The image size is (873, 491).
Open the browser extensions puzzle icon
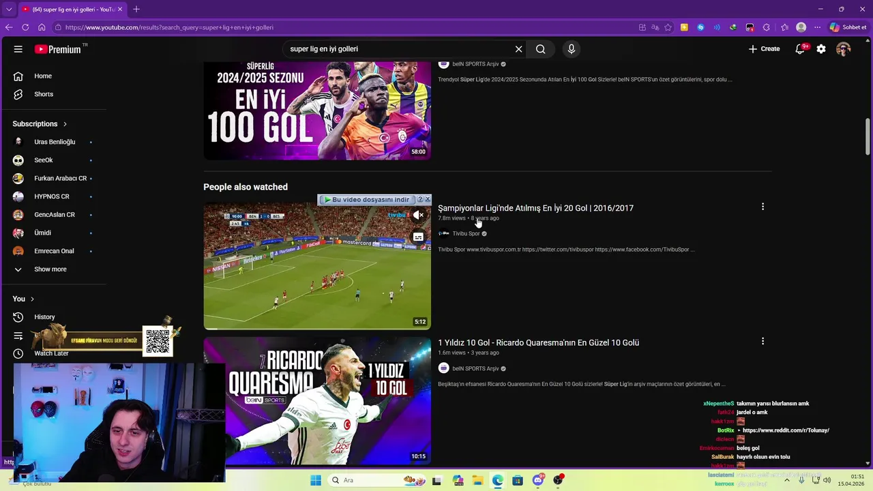[767, 27]
